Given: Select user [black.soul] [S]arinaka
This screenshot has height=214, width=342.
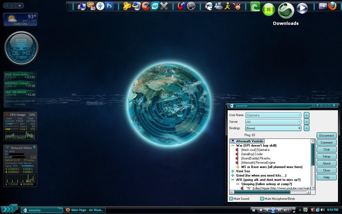Looking at the screenshot, I should pyautogui.click(x=255, y=150).
